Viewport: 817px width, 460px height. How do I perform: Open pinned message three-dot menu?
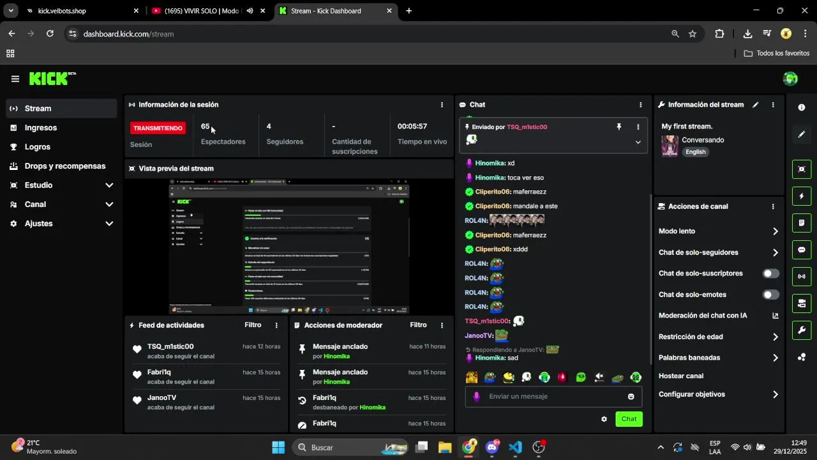click(638, 127)
